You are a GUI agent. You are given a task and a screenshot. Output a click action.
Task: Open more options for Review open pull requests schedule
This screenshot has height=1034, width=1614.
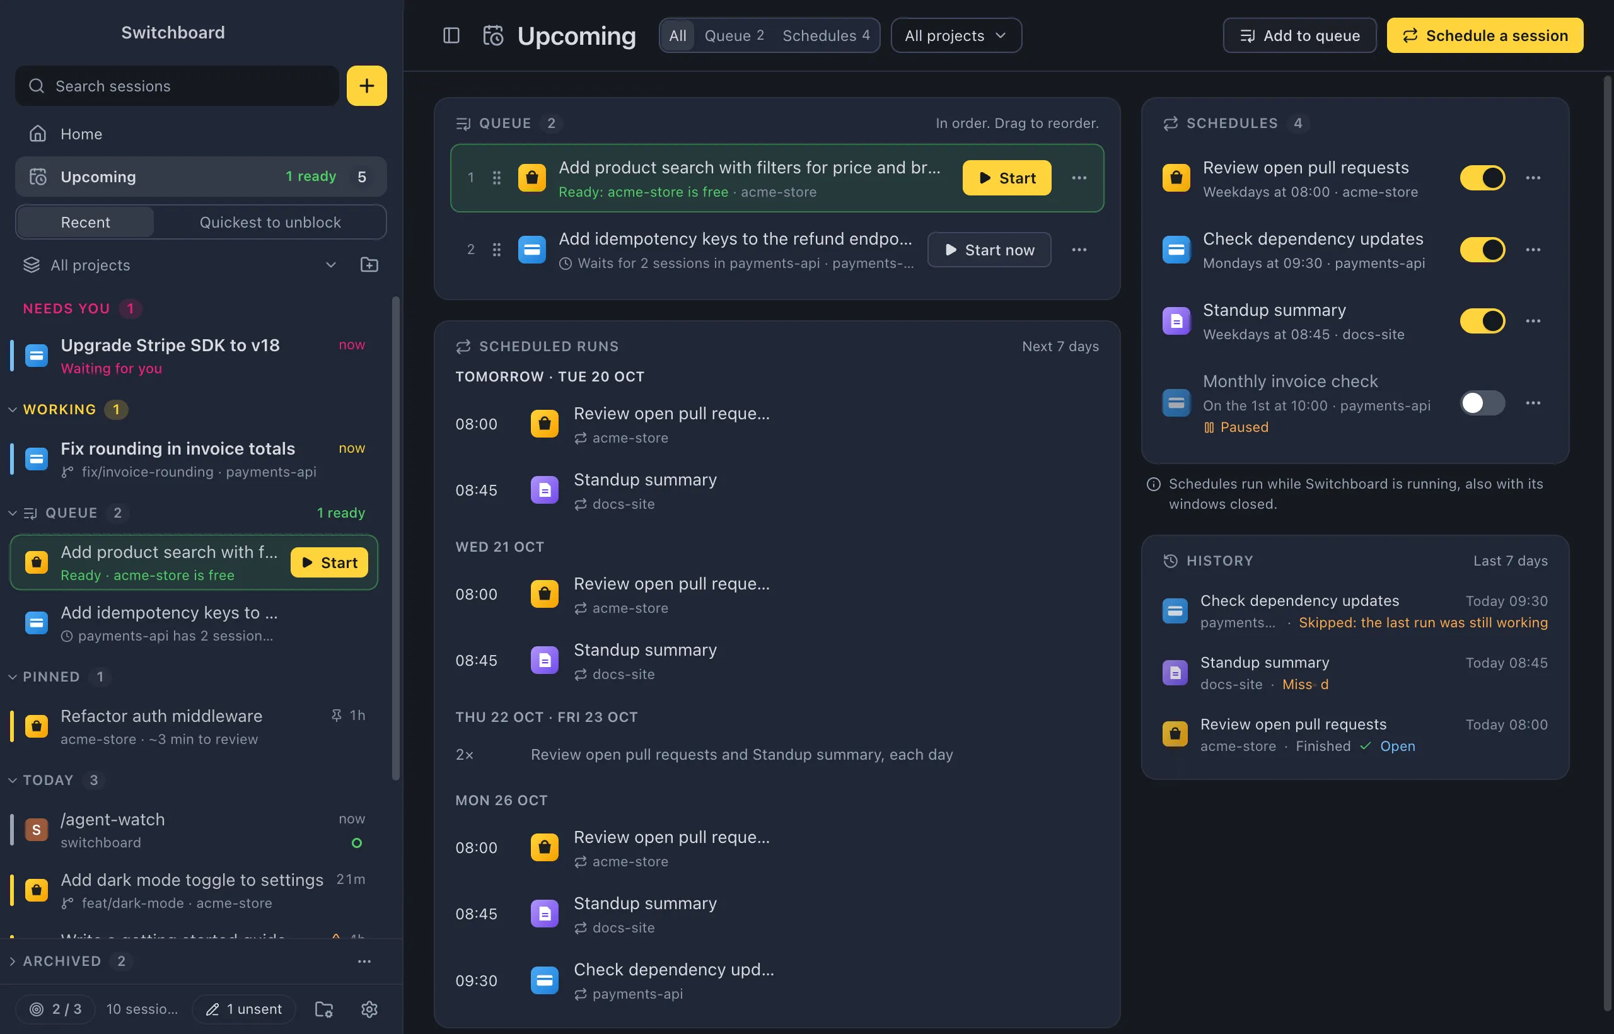[x=1533, y=178]
